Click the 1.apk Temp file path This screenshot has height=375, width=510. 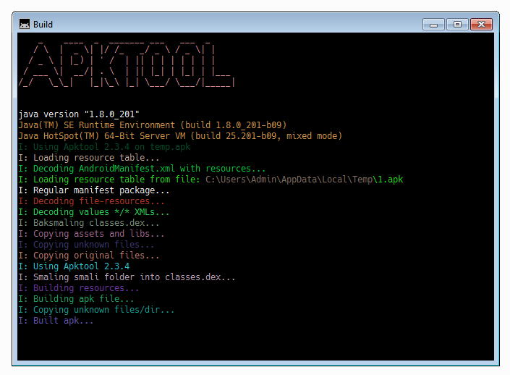[304, 180]
